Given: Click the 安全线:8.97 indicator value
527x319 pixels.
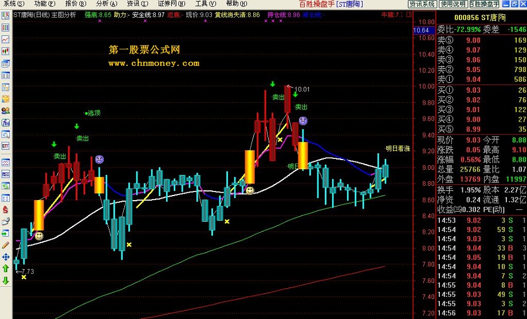Looking at the screenshot, I should click(x=148, y=15).
